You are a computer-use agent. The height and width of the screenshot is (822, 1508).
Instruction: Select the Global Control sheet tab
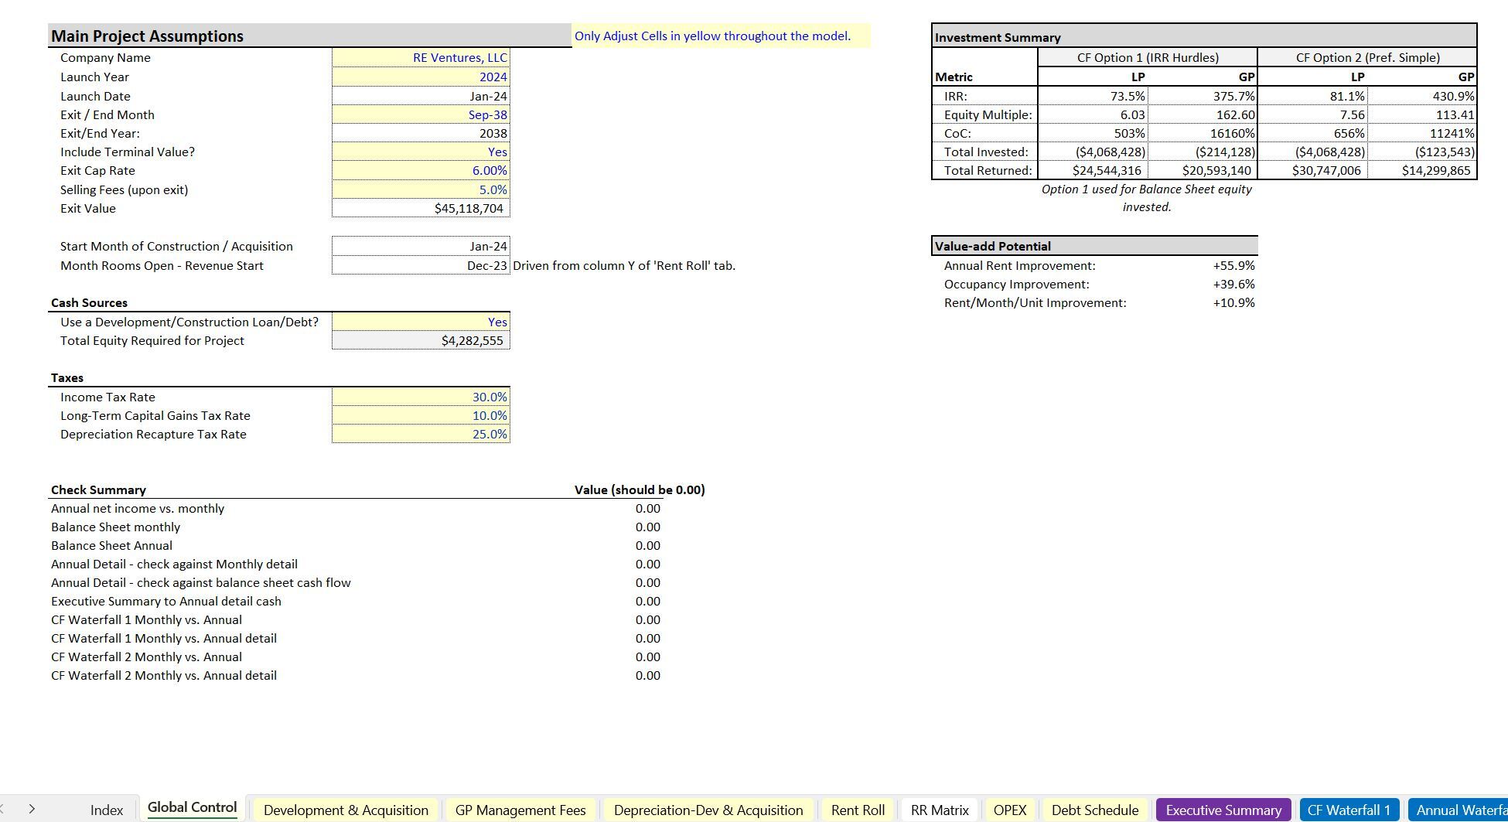tap(192, 808)
